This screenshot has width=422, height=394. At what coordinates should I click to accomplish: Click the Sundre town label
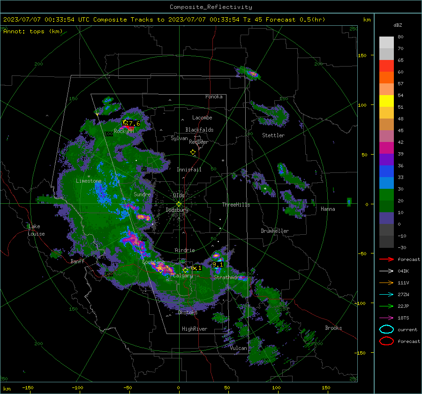(x=142, y=194)
